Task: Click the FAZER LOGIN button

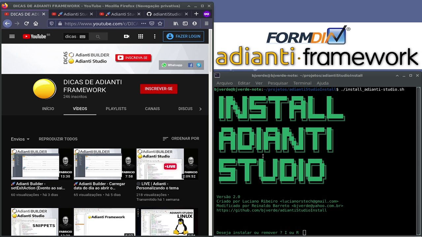Action: pyautogui.click(x=183, y=36)
